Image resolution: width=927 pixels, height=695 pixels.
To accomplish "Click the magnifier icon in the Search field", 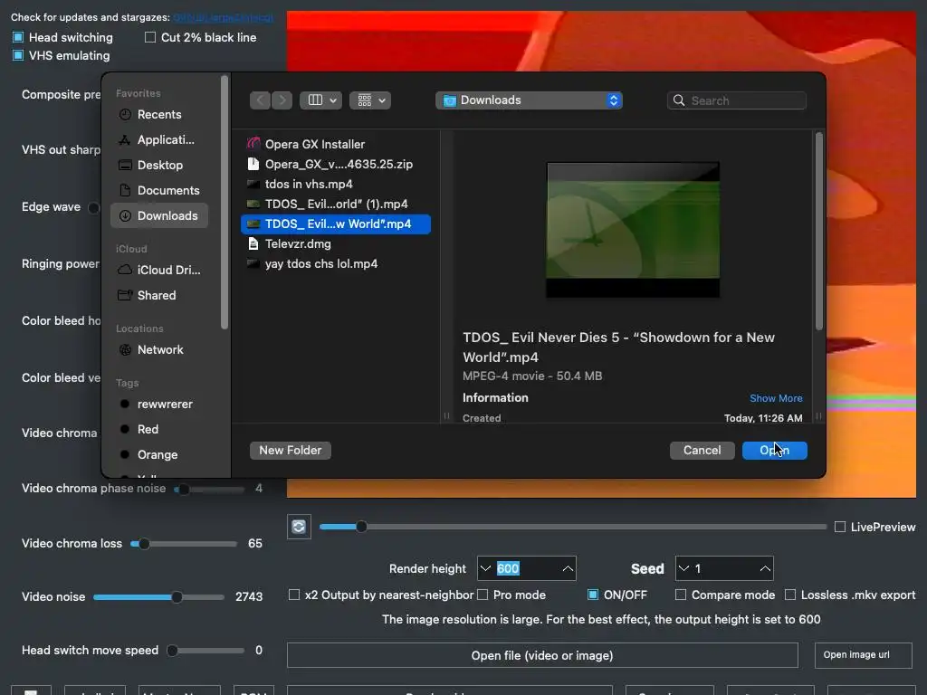I will [x=679, y=100].
